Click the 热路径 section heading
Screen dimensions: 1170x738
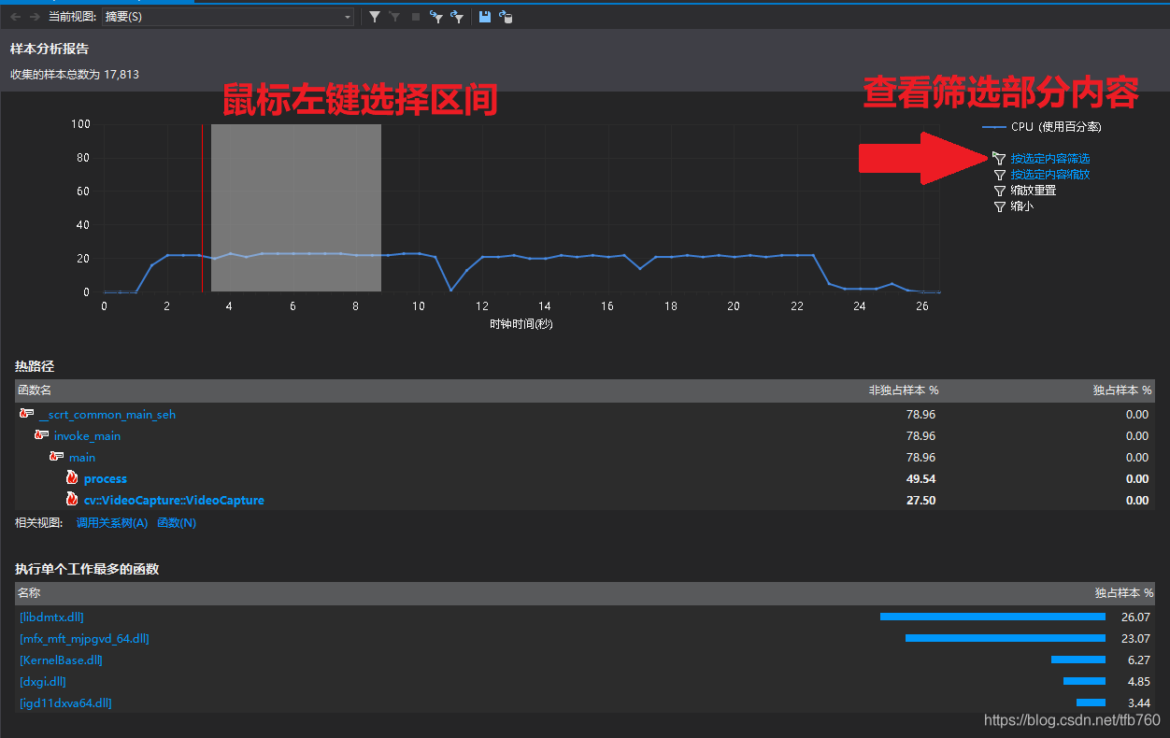click(35, 367)
